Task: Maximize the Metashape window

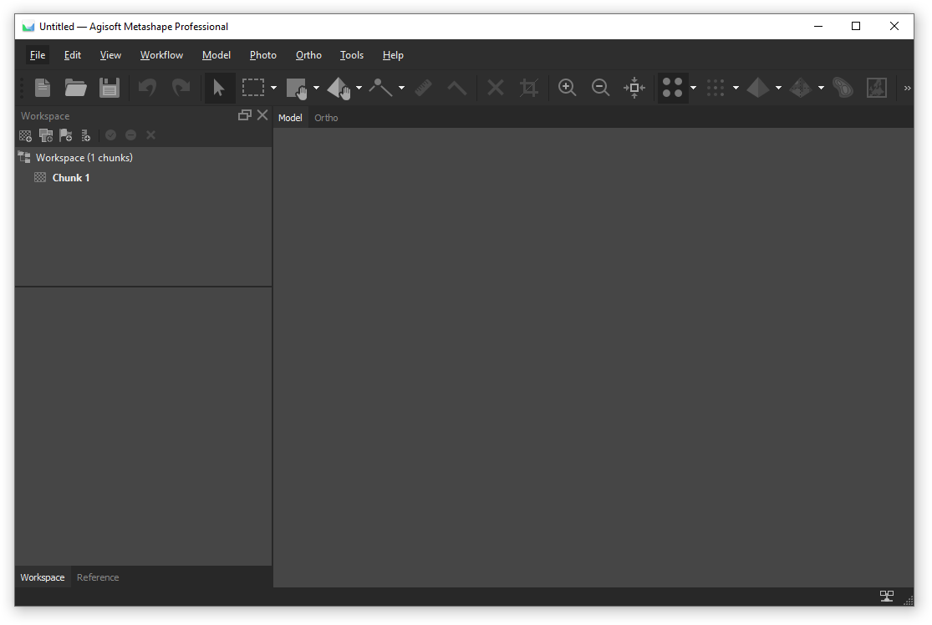Action: (856, 26)
